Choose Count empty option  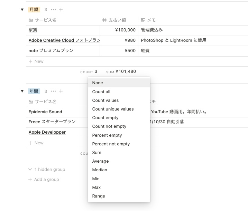point(119,118)
